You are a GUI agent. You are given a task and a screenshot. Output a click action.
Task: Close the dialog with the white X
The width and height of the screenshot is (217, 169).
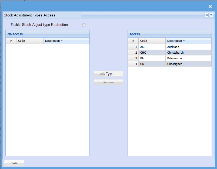click(x=210, y=6)
